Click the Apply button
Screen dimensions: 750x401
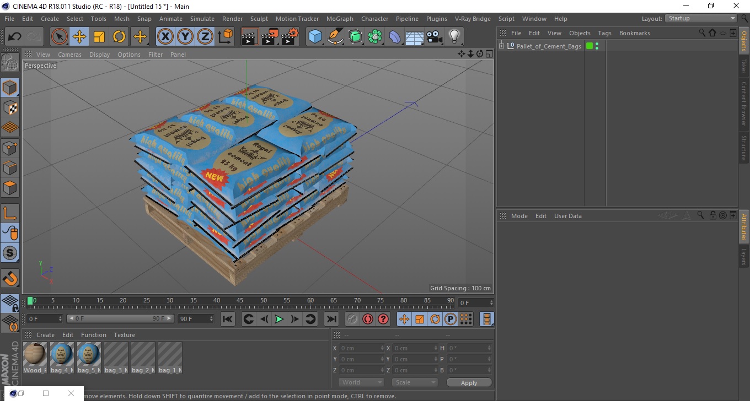click(x=469, y=383)
